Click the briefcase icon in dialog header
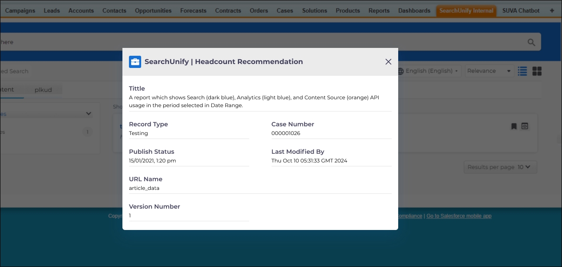 click(135, 62)
